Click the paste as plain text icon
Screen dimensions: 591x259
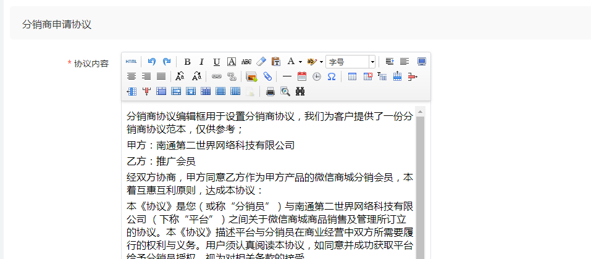[276, 62]
